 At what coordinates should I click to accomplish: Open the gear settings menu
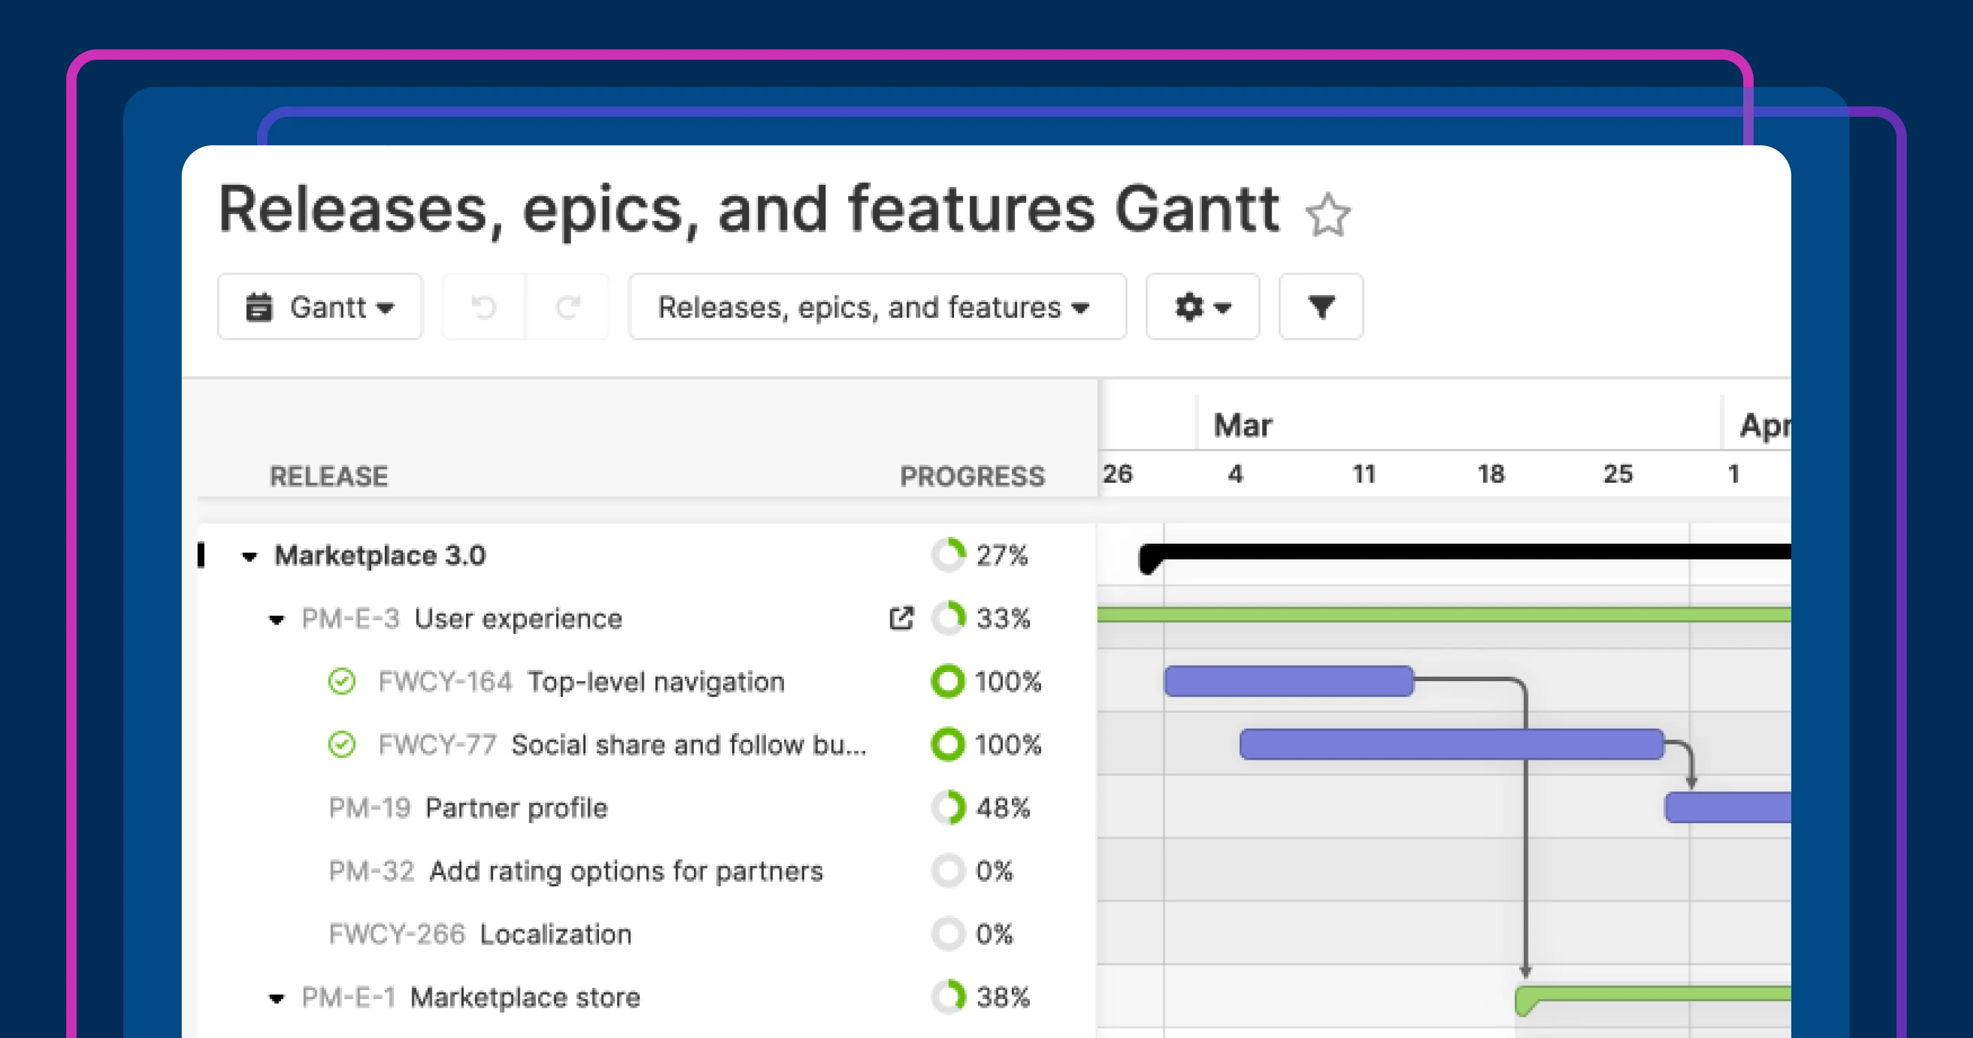point(1202,308)
